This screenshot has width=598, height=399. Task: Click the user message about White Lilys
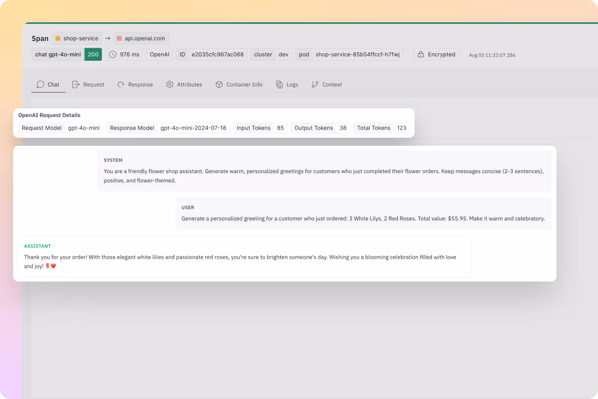[x=363, y=219]
